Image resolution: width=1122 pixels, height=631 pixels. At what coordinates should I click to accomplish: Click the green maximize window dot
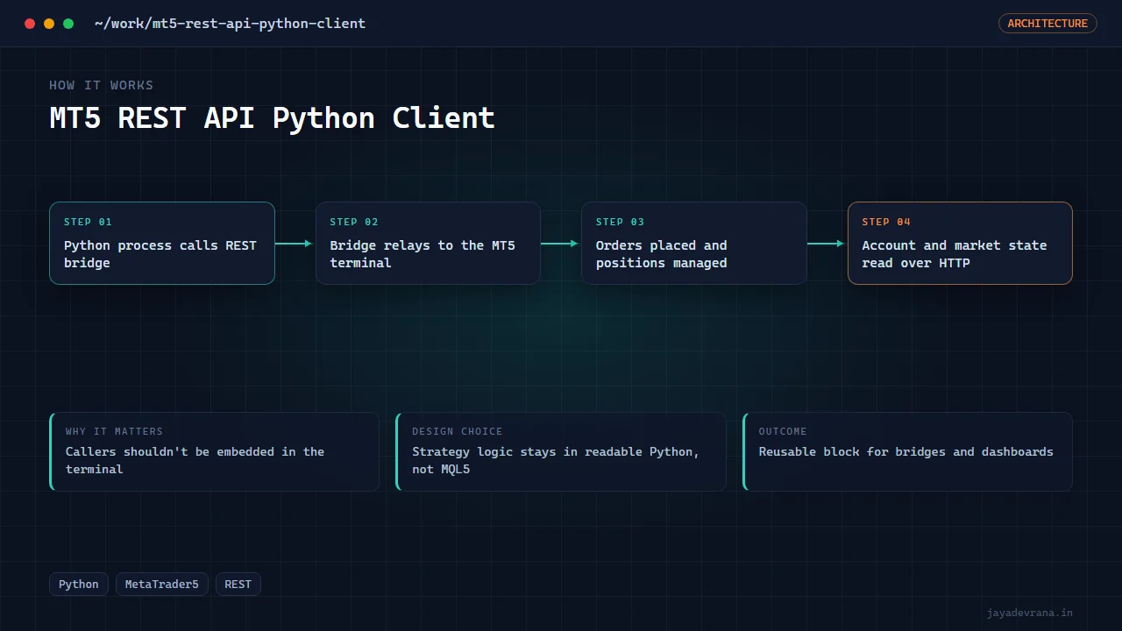point(68,24)
